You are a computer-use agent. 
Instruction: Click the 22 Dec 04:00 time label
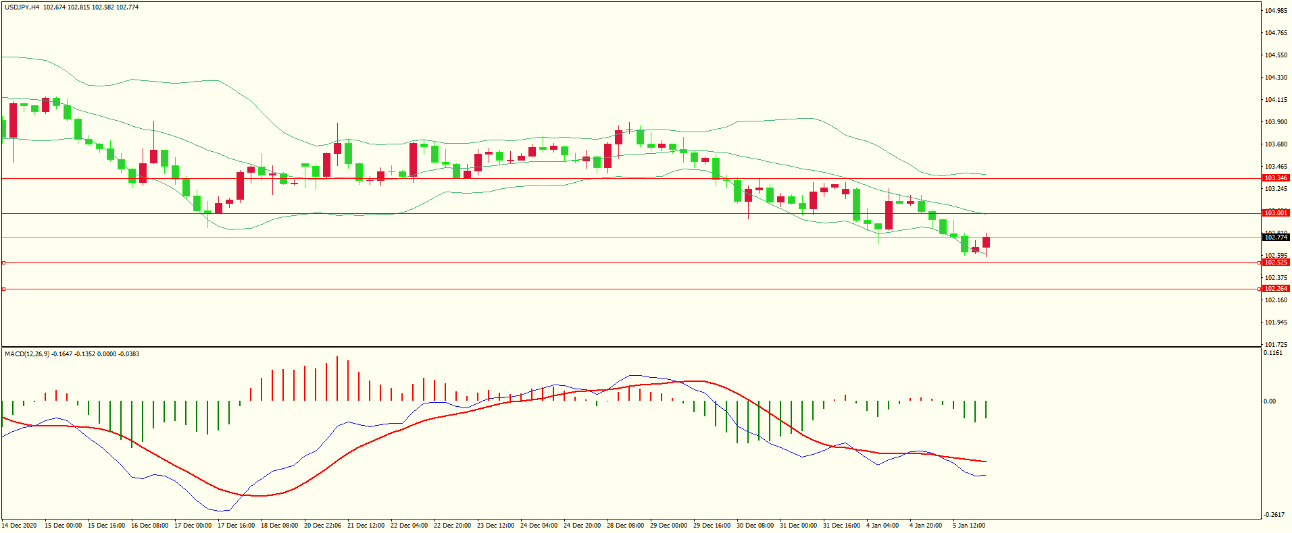coord(409,526)
